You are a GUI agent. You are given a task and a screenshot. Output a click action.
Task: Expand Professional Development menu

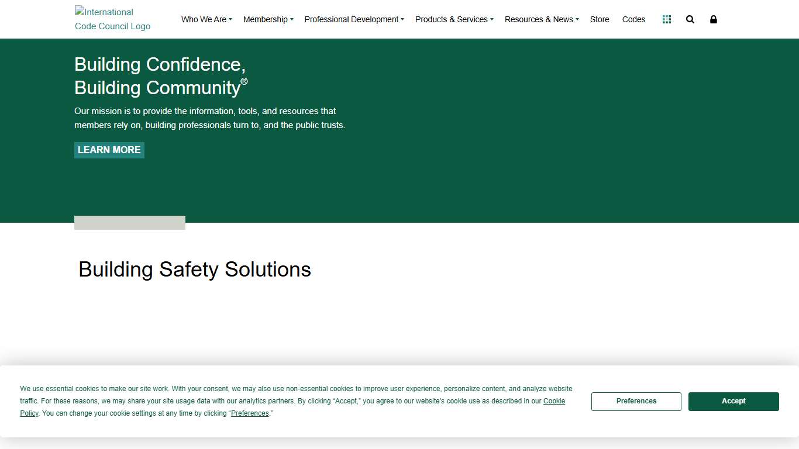click(x=354, y=19)
